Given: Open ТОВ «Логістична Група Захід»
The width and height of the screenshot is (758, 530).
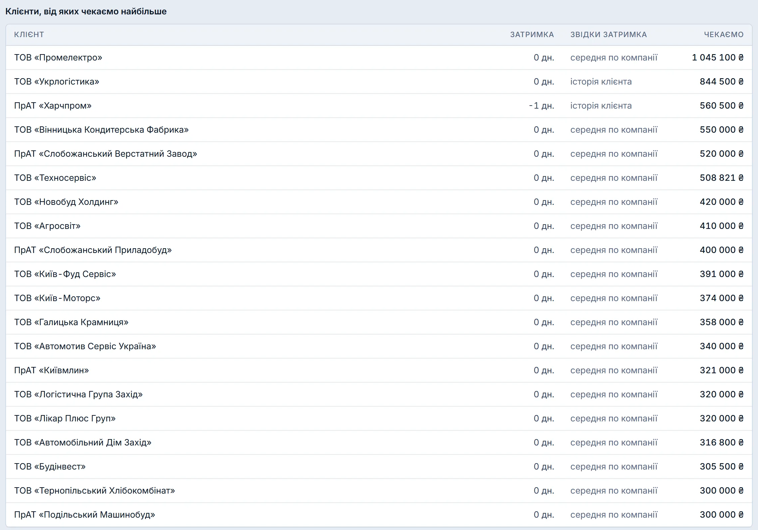Looking at the screenshot, I should click(x=79, y=394).
